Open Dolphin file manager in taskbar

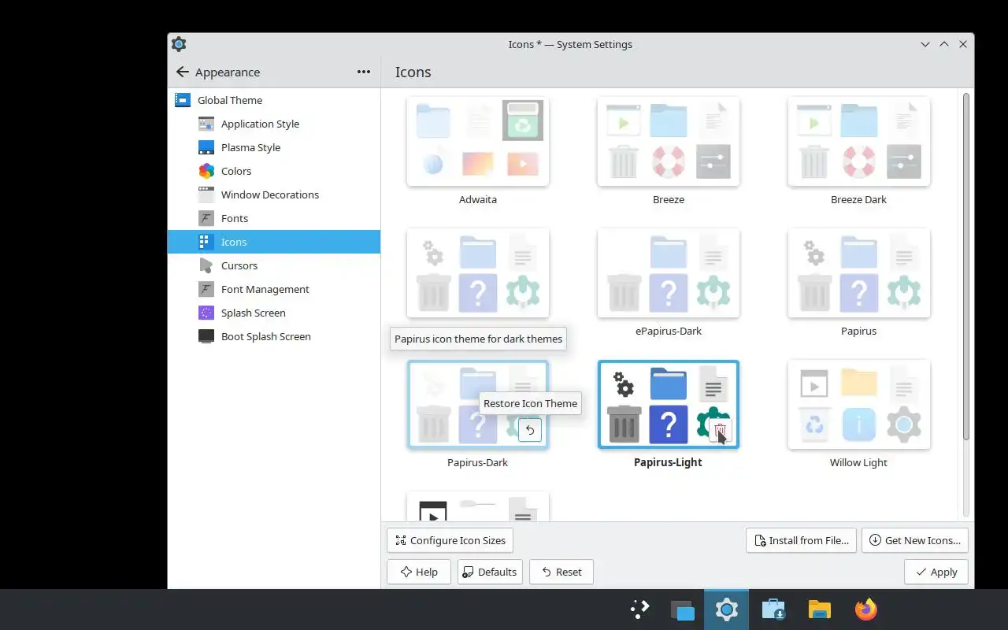tap(820, 610)
